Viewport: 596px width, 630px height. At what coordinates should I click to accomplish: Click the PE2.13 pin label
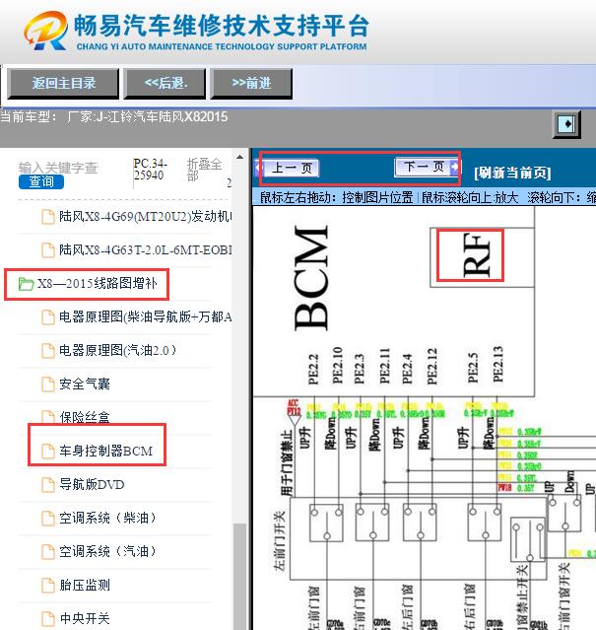point(498,365)
